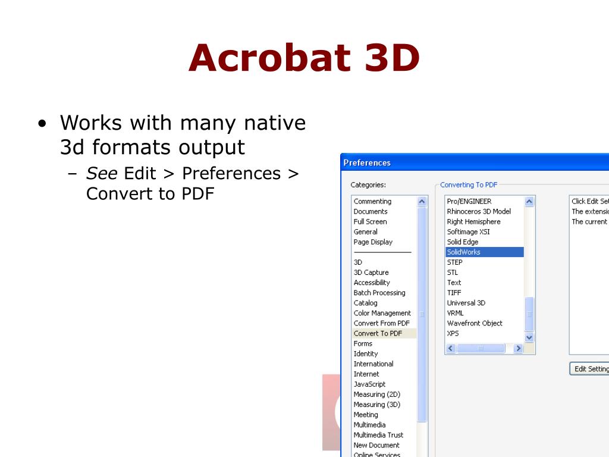
Task: Select Batch Processing category
Action: (x=379, y=293)
